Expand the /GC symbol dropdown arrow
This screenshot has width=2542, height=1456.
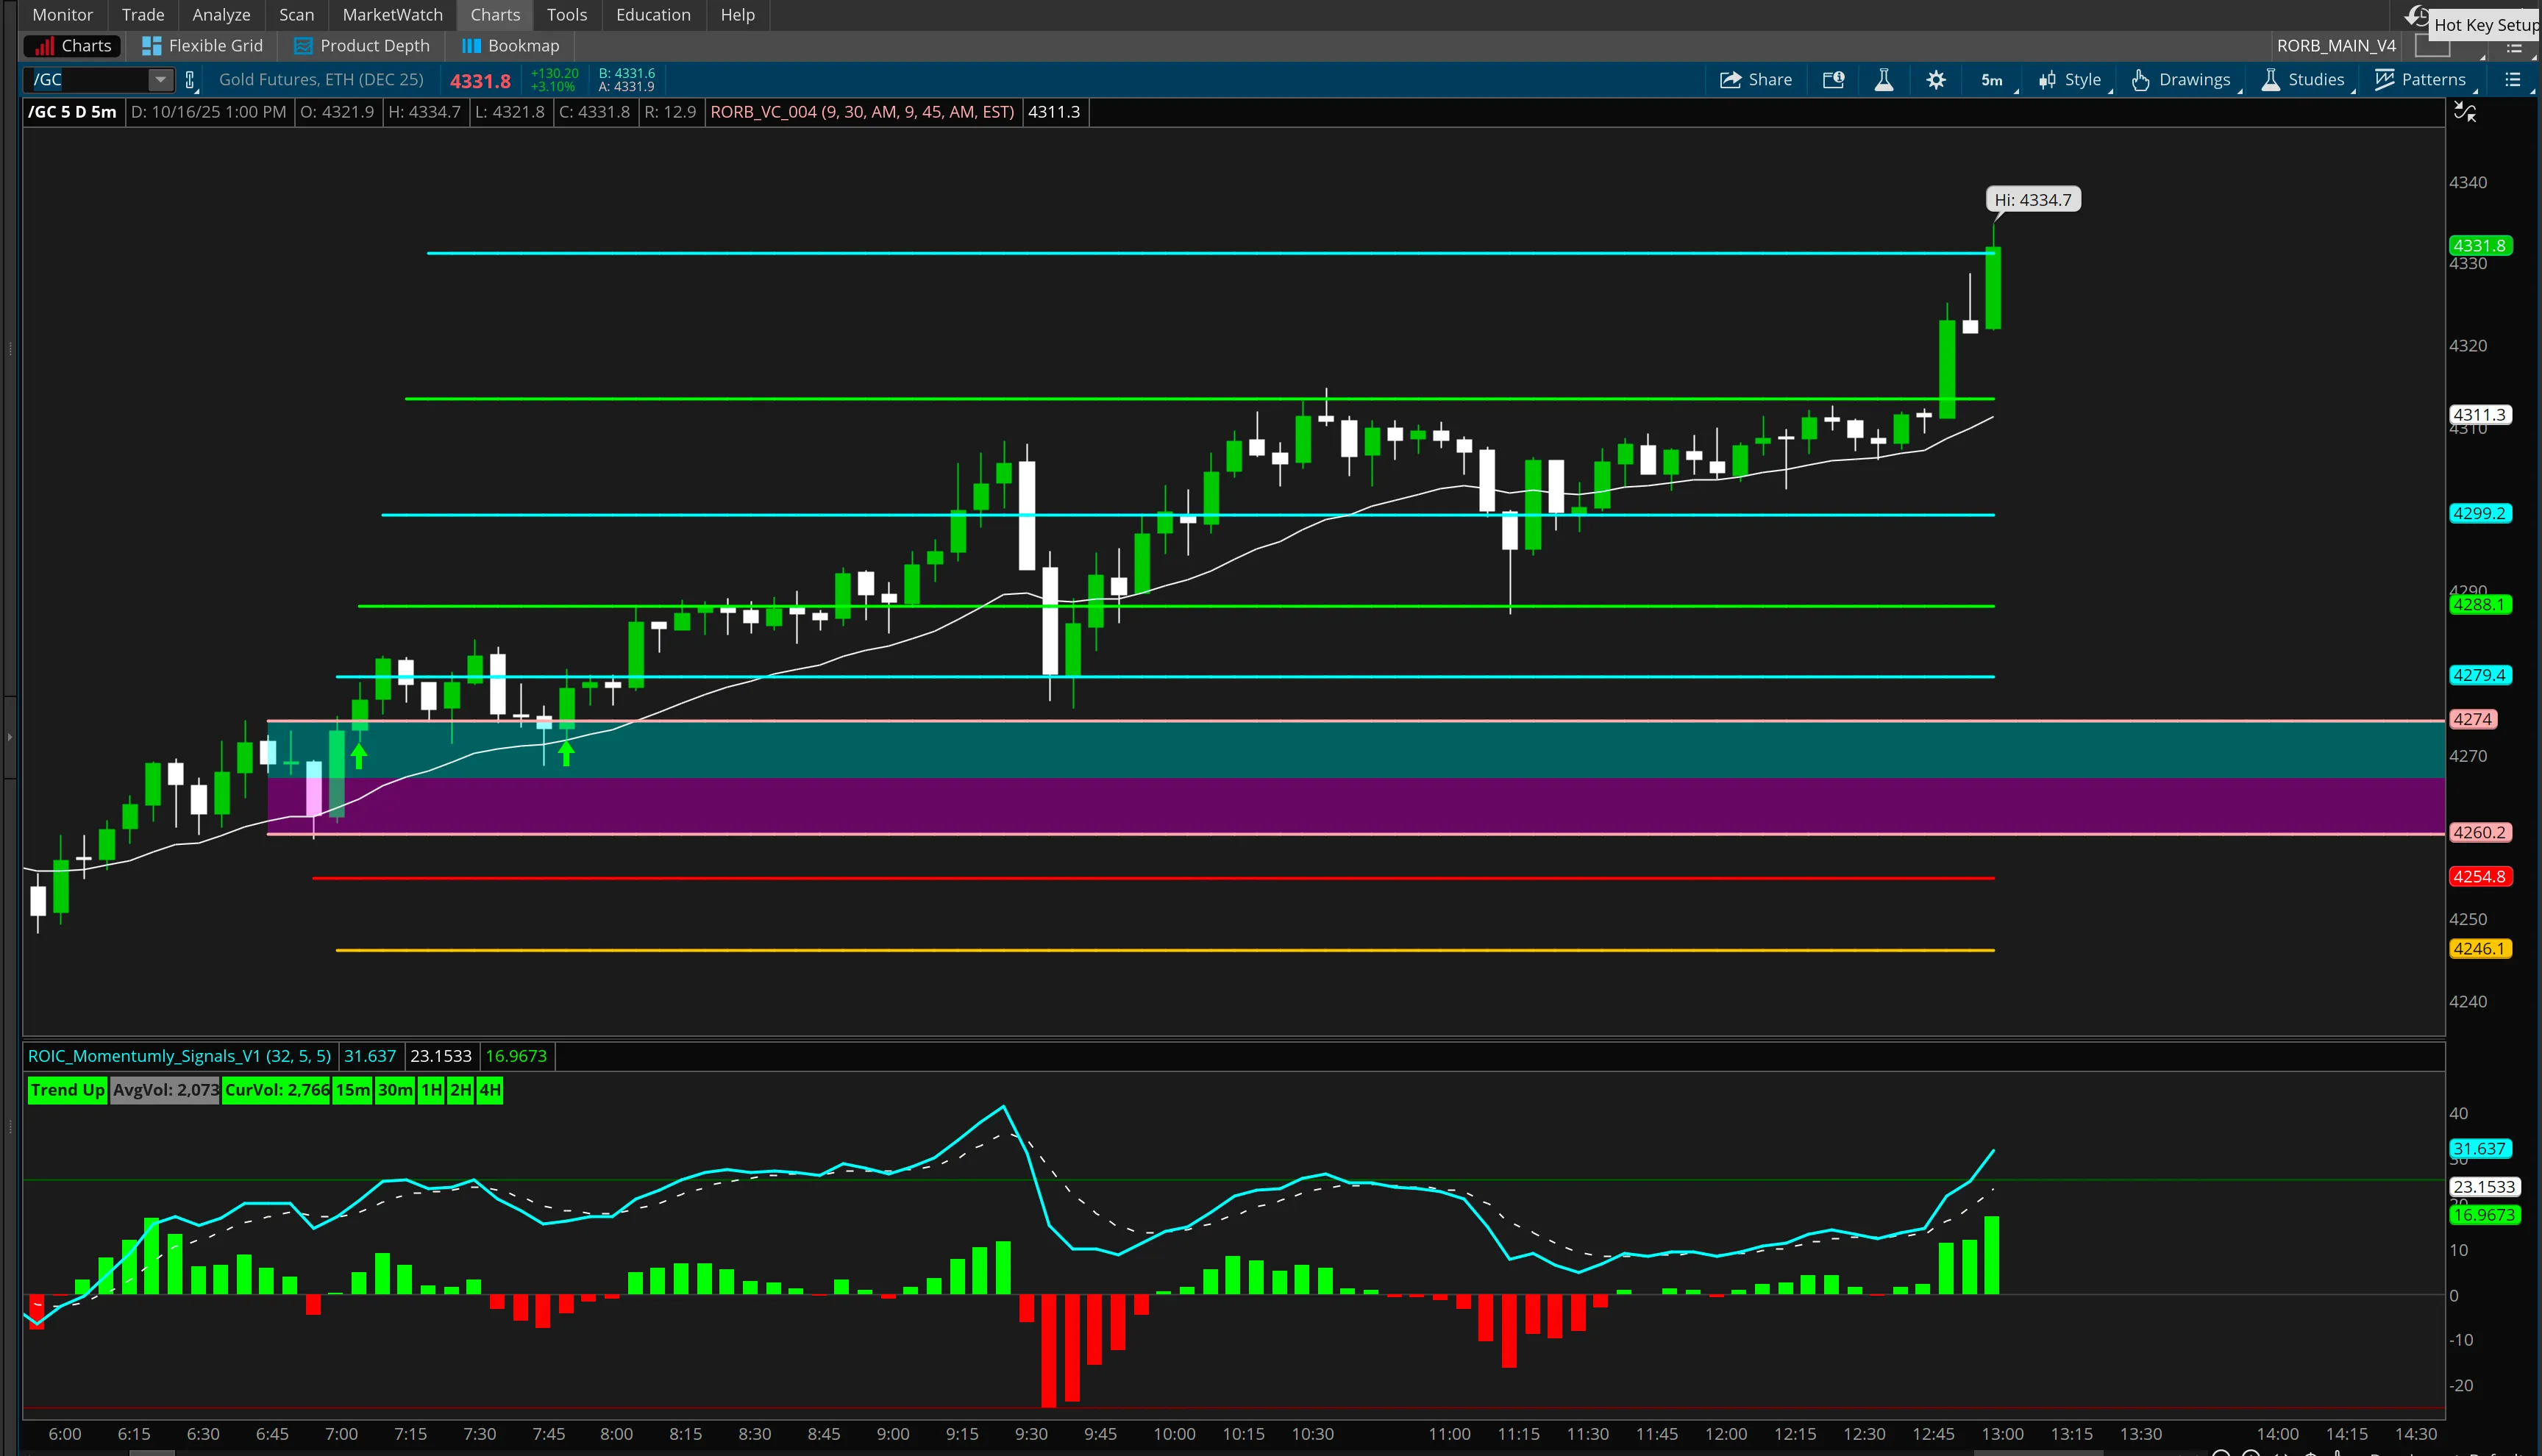160,80
